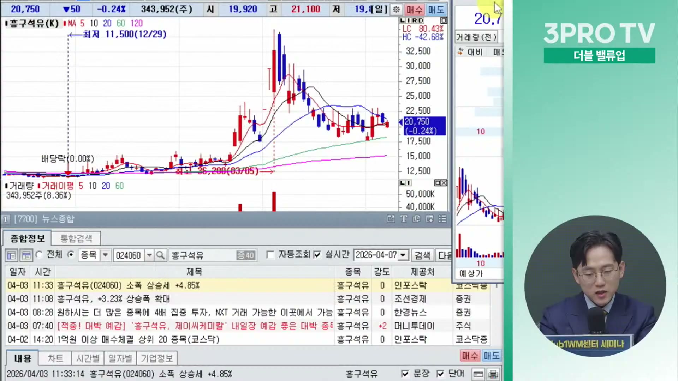Open the date picker dropdown 2026-04-07
This screenshot has height=381, width=678.
pyautogui.click(x=403, y=255)
